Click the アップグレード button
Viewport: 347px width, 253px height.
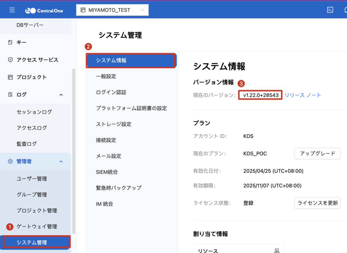click(317, 153)
